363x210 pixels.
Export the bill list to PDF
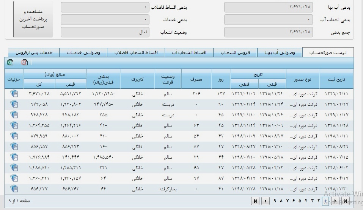pyautogui.click(x=25, y=63)
